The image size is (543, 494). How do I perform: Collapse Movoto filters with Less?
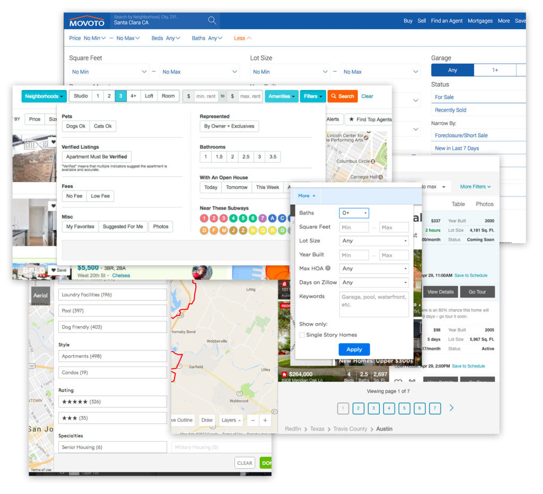(x=242, y=38)
